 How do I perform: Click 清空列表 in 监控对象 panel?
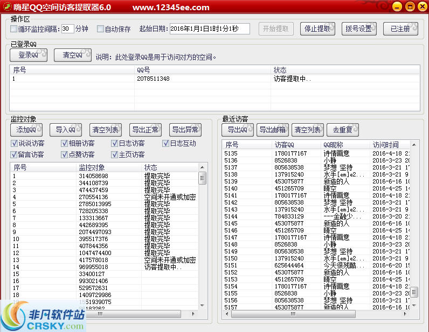105,130
